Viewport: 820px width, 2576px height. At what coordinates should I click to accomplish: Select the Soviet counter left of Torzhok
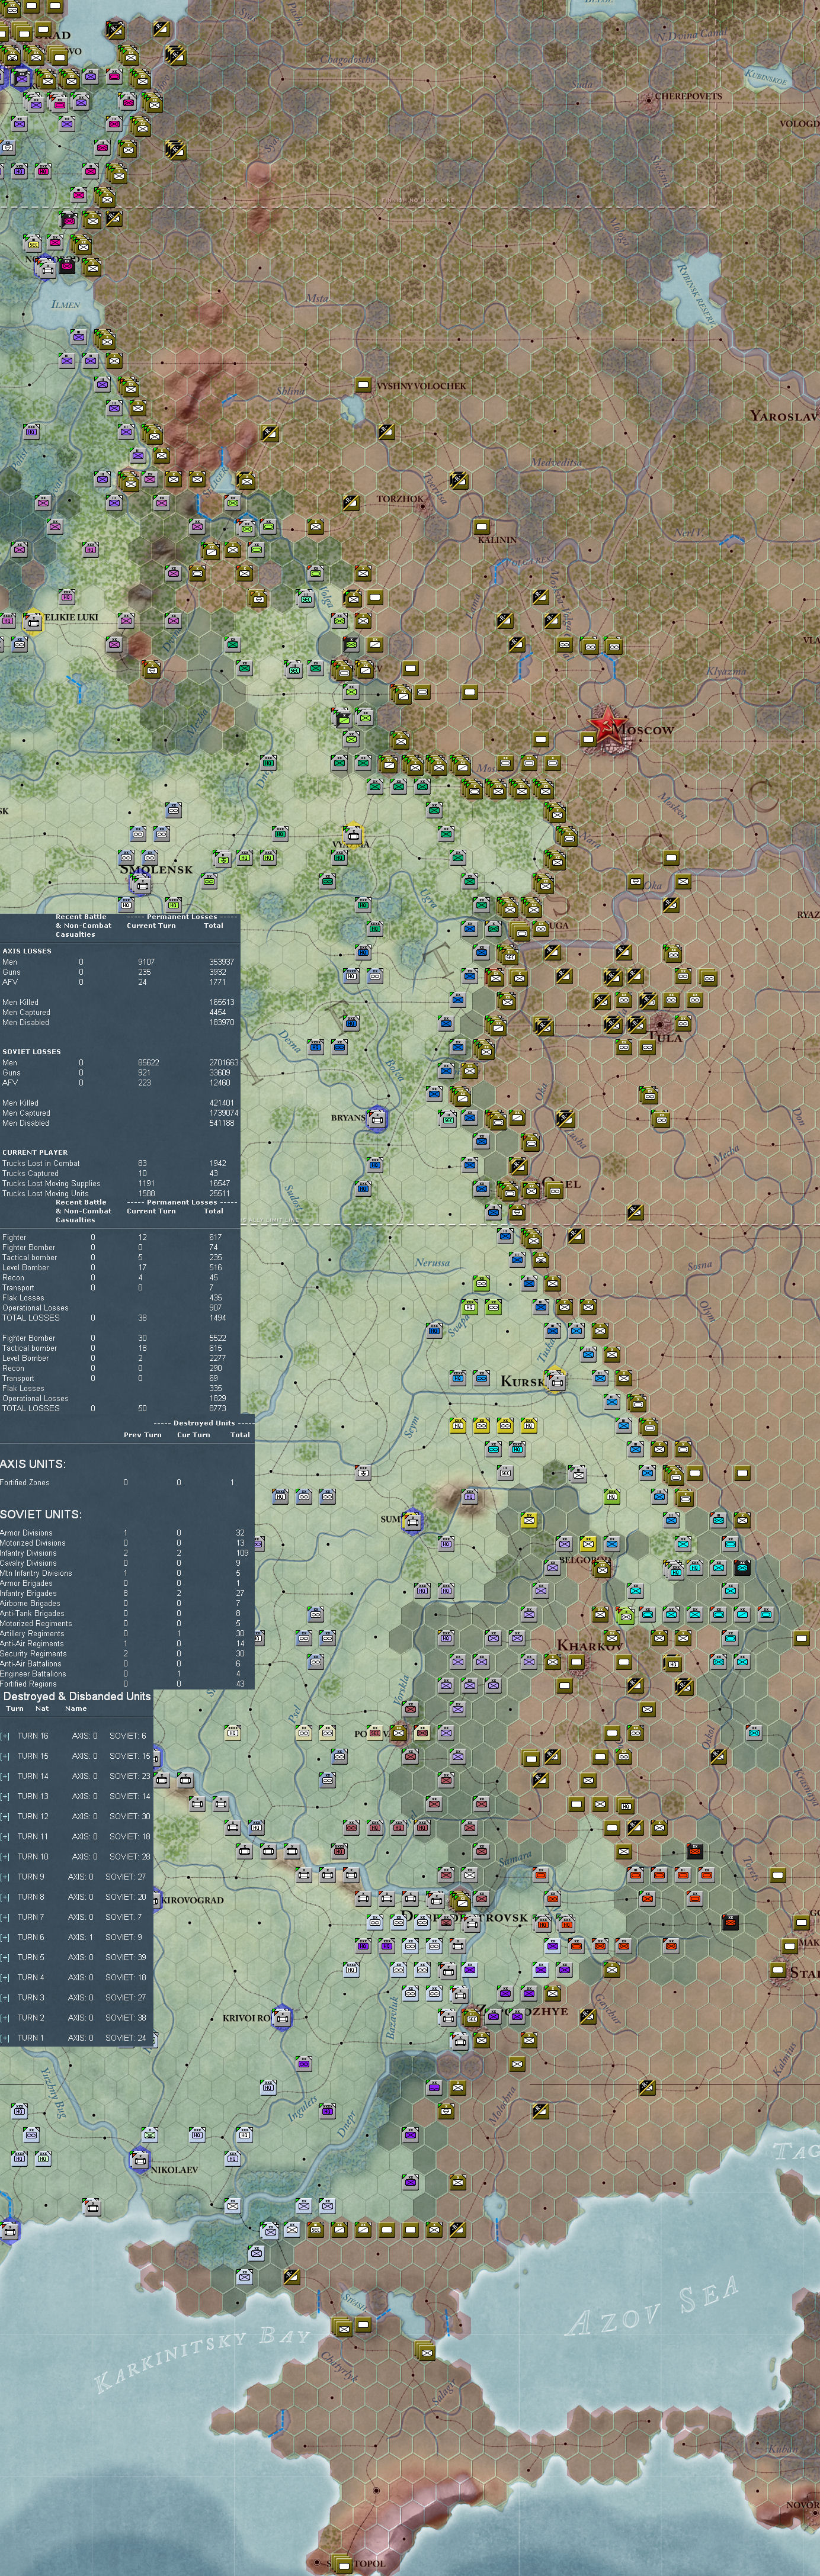click(x=350, y=502)
